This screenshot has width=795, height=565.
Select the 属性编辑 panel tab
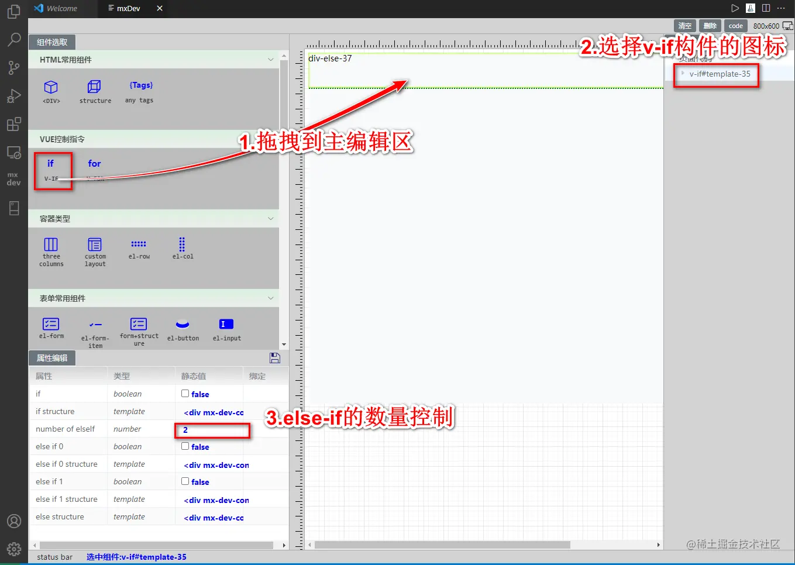tap(52, 358)
